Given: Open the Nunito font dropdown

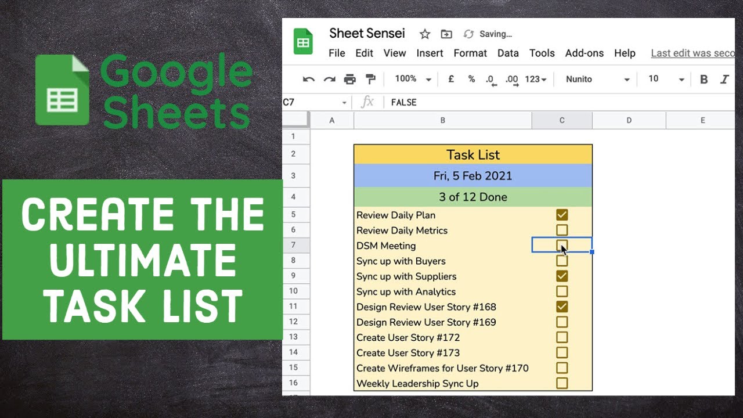Looking at the screenshot, I should (x=597, y=79).
